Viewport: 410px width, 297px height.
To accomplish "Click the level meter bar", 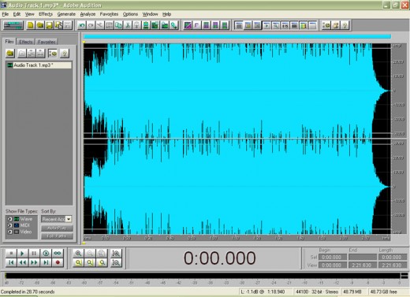I will (203, 276).
